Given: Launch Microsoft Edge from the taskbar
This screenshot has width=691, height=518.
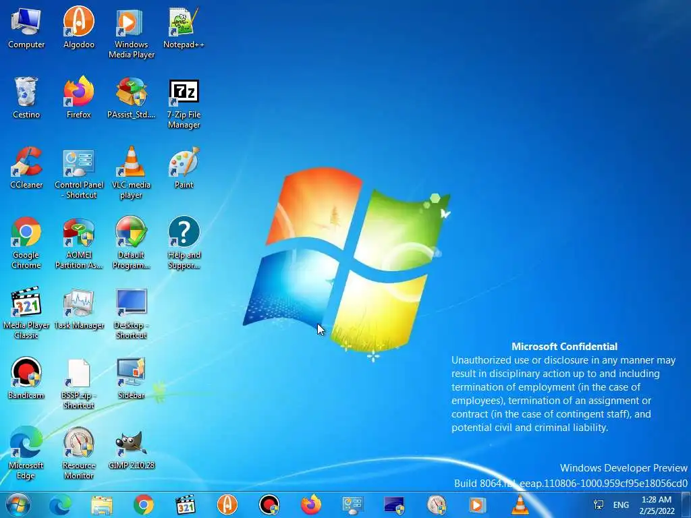Looking at the screenshot, I should click(x=60, y=505).
